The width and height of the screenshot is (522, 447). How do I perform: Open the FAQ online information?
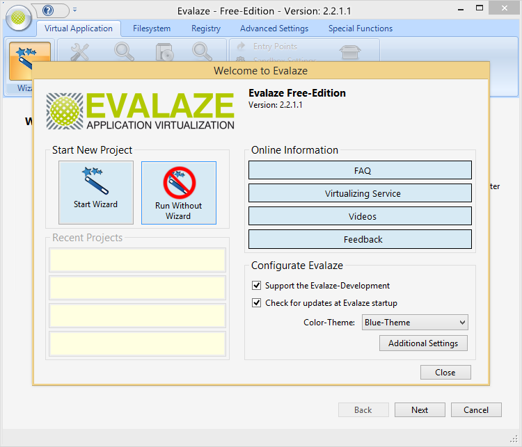360,170
